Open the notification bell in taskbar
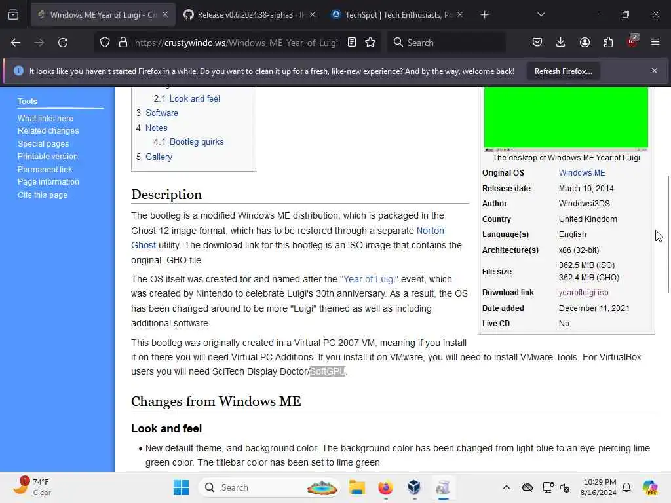 pyautogui.click(x=626, y=487)
